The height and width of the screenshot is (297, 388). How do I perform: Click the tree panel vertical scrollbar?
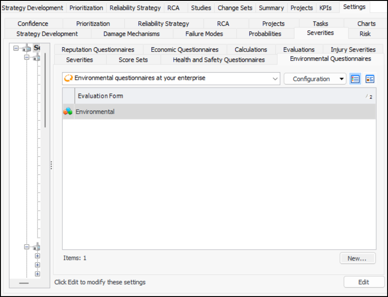point(45,90)
